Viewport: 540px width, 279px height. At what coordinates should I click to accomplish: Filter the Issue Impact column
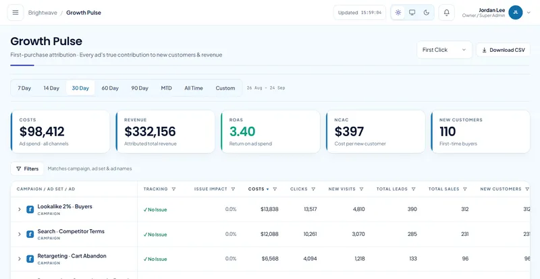(x=233, y=189)
